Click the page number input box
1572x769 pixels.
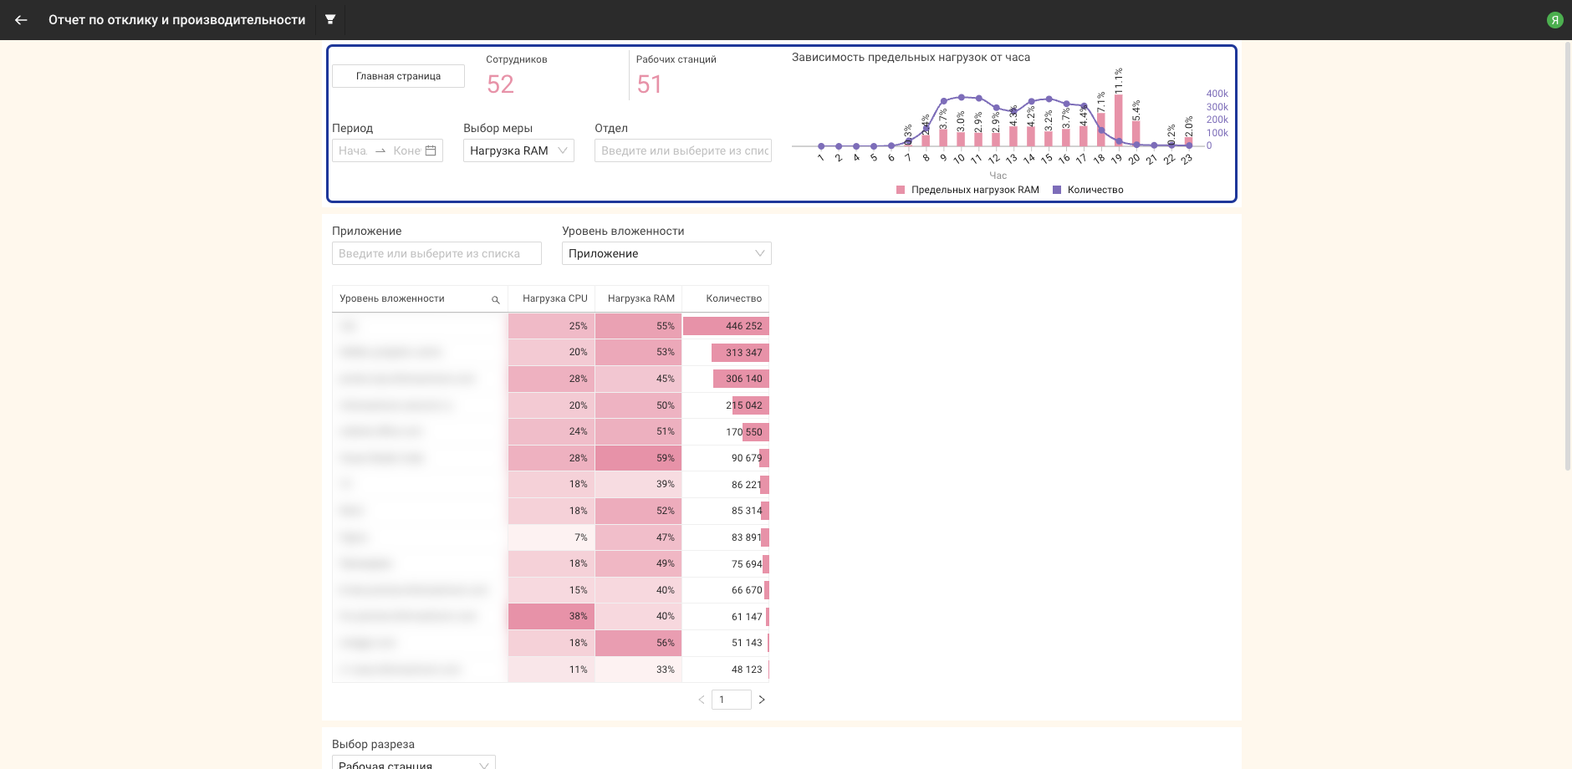(731, 700)
